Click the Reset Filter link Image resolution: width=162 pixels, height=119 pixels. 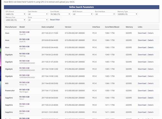pos(55,20)
